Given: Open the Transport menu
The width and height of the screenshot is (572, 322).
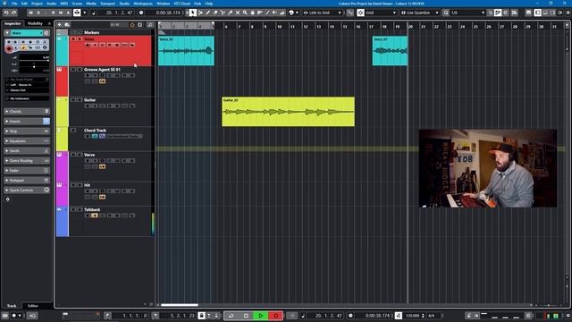Looking at the screenshot, I should 107,4.
